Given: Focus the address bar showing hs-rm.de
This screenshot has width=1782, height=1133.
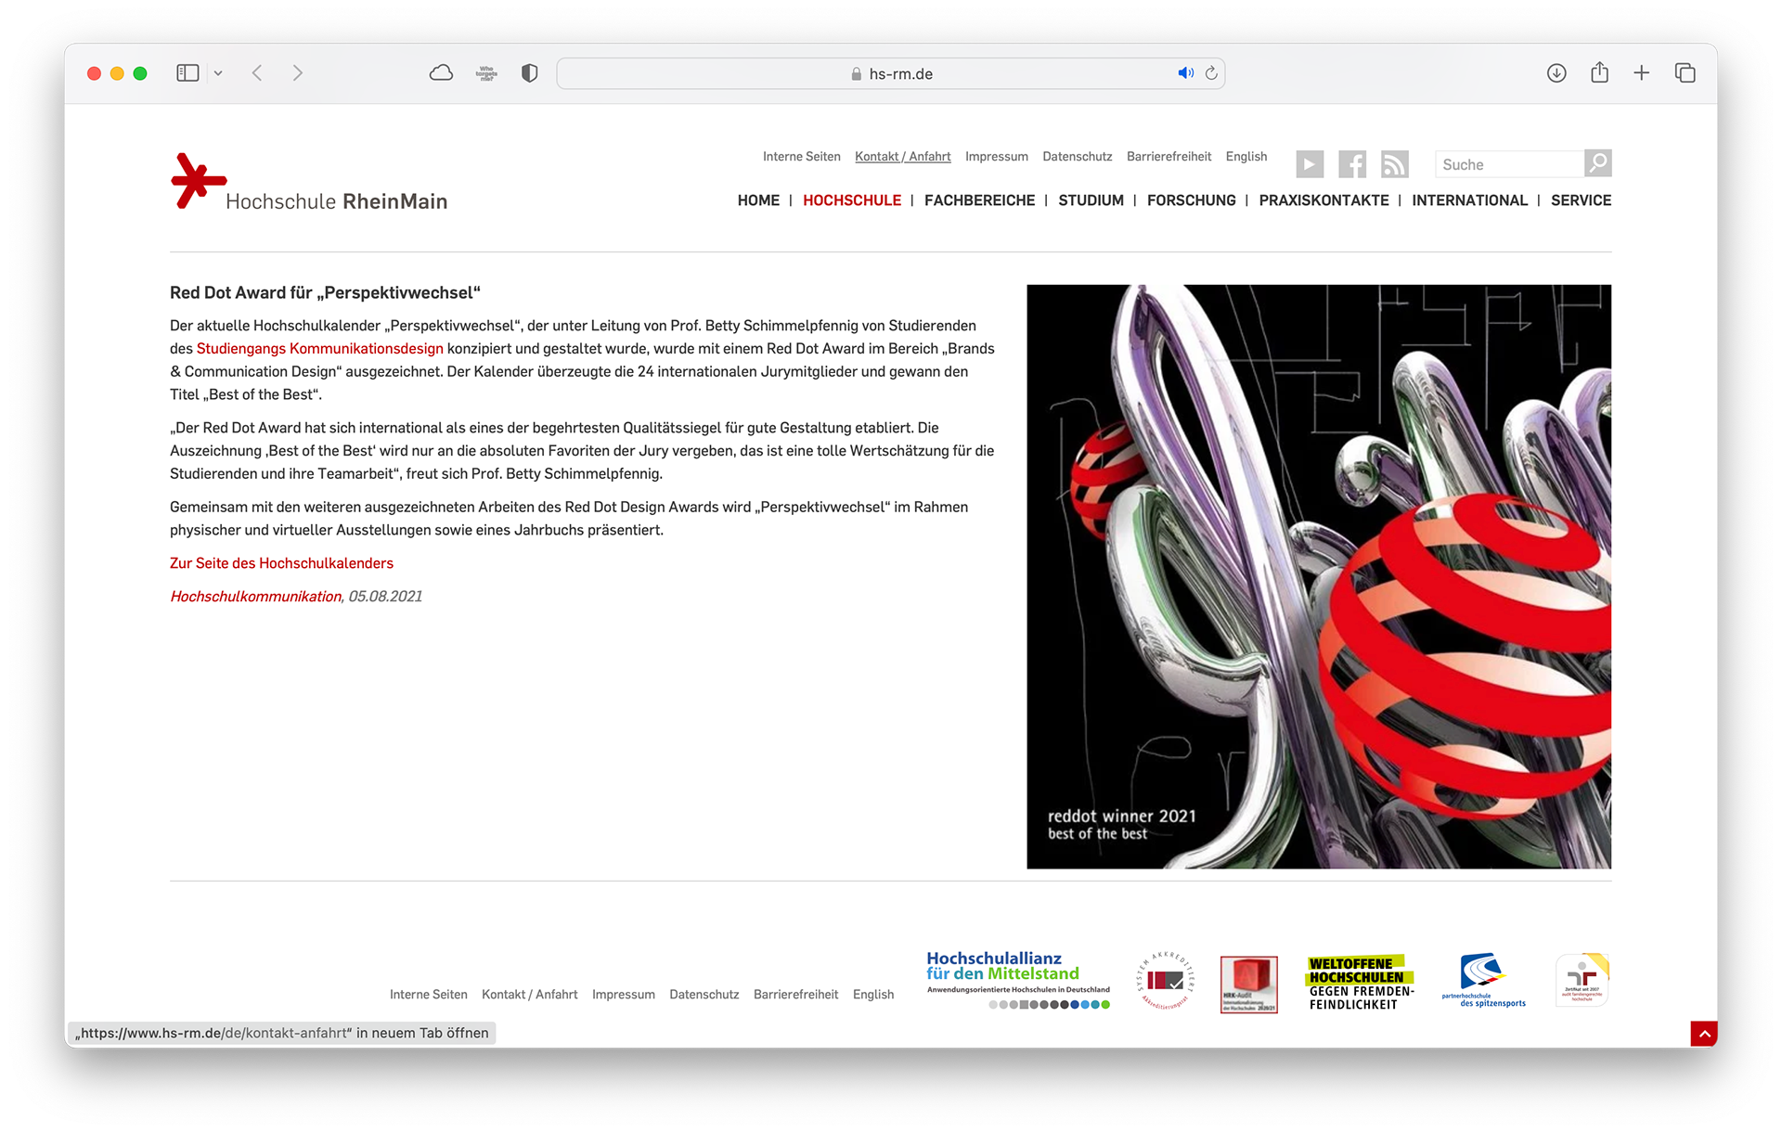Looking at the screenshot, I should point(891,73).
